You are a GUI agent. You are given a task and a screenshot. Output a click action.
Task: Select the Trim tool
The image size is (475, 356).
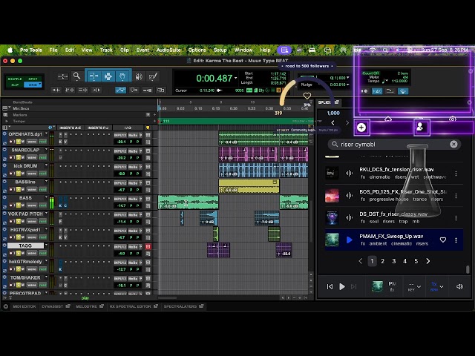94,76
